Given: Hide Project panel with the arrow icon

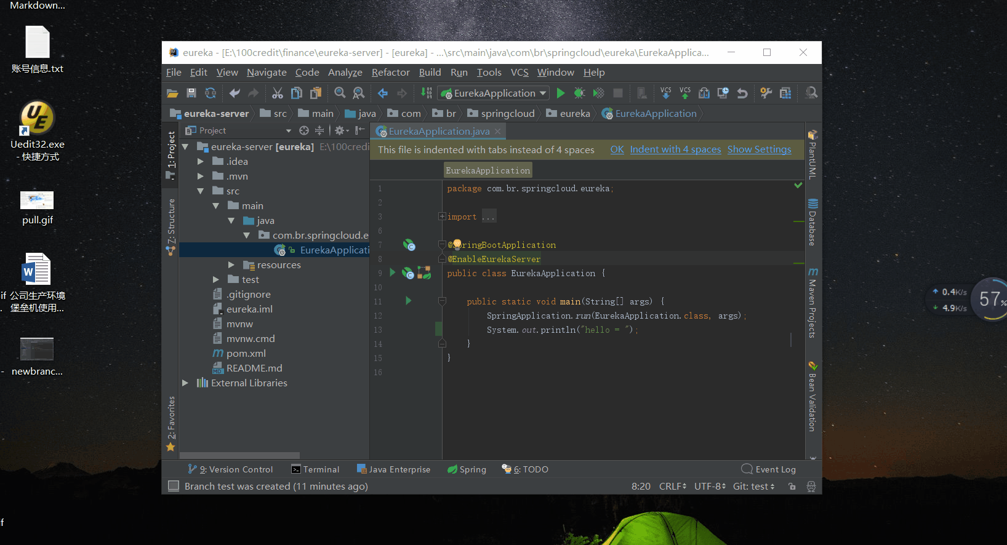Looking at the screenshot, I should [360, 130].
